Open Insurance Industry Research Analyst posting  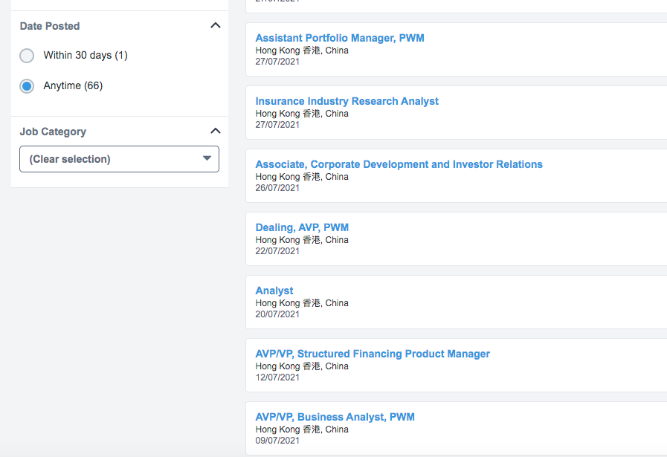coord(347,101)
